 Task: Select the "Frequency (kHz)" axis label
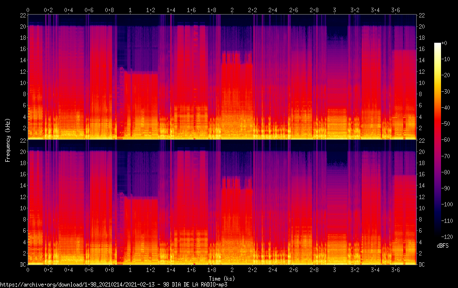[x=8, y=140]
